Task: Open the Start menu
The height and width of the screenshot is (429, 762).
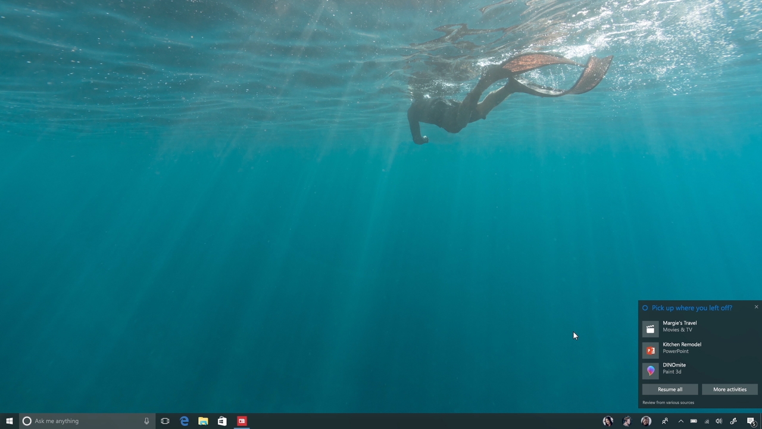Action: 9,421
